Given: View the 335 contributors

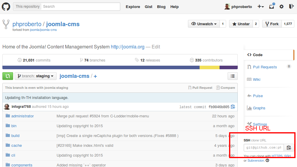Looking at the screenshot, I should pos(206,60).
